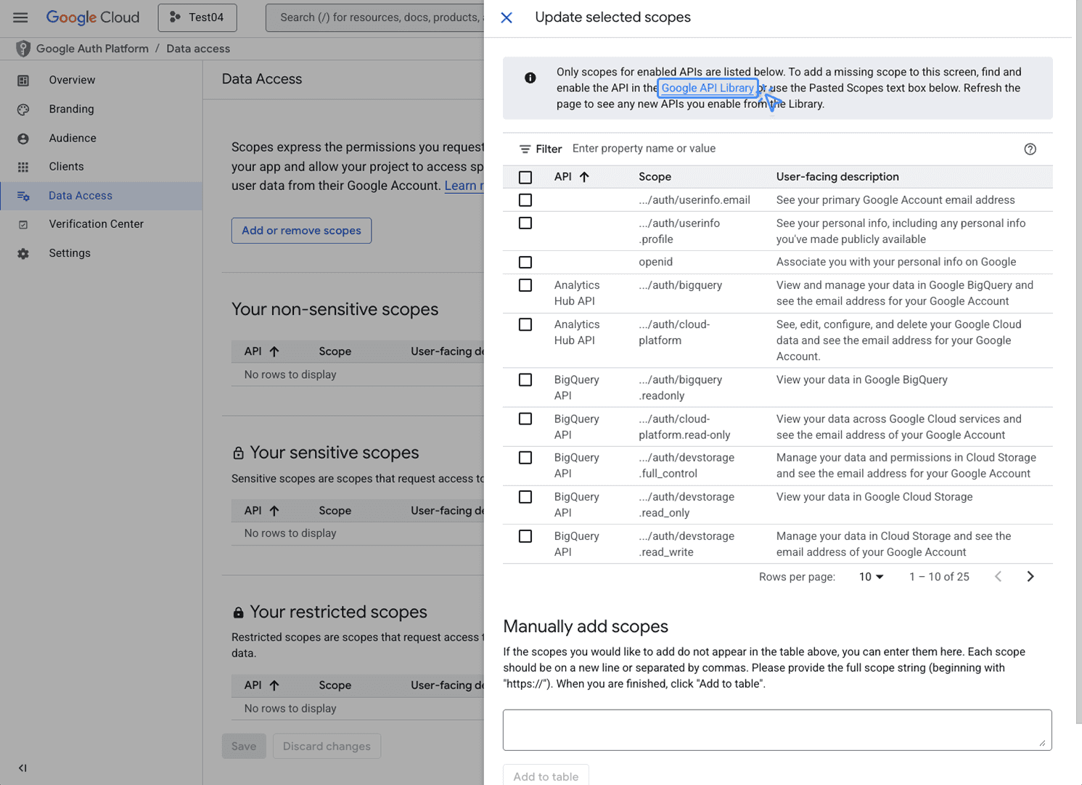
Task: Sort restricted scopes table by API arrow
Action: [x=274, y=685]
